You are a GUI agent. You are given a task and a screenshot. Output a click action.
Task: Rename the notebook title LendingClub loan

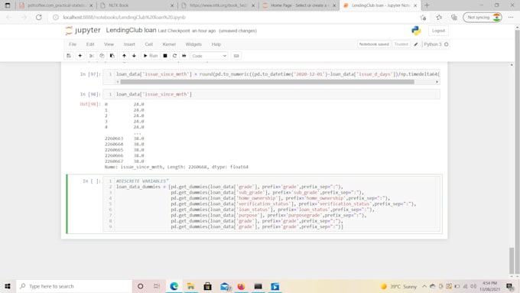pyautogui.click(x=131, y=30)
